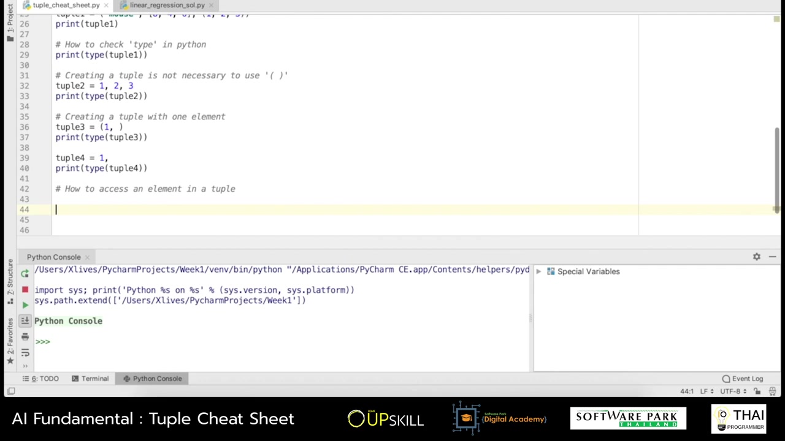Show the Favorites panel
This screenshot has width=785, height=441.
[10, 338]
